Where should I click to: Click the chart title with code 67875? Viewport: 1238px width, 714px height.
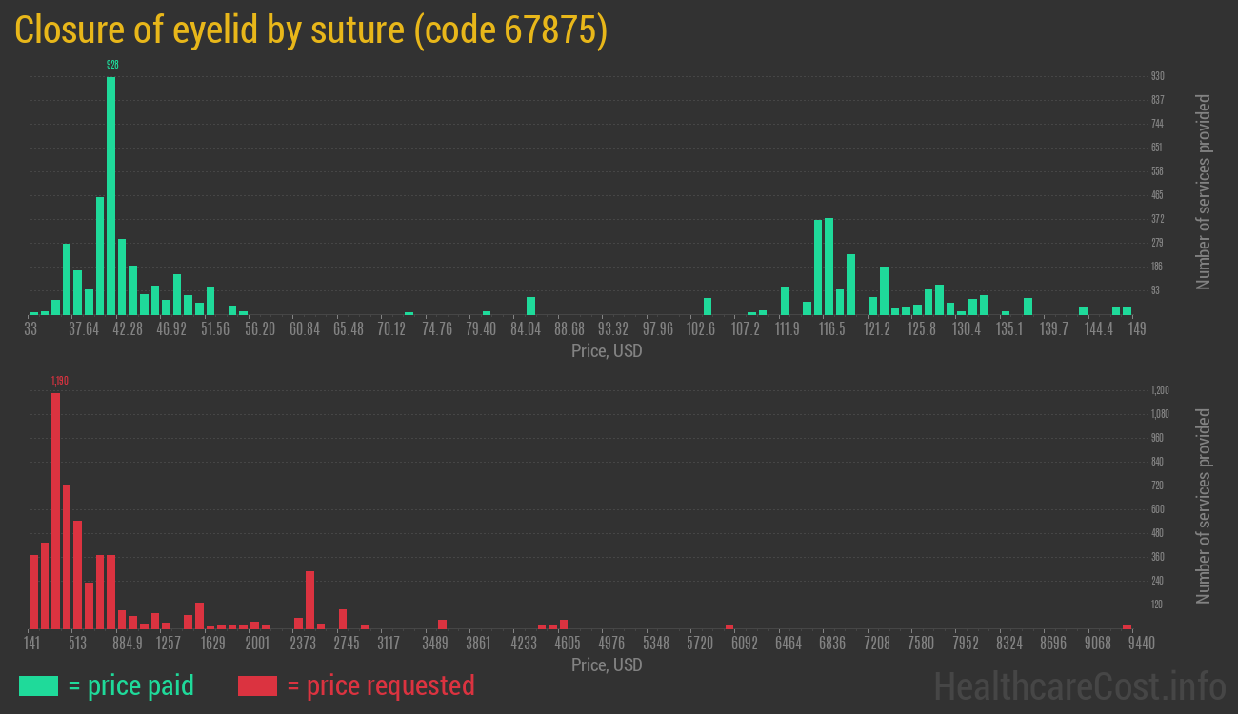click(x=311, y=30)
